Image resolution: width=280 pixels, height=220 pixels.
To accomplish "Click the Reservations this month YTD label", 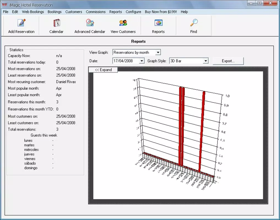I will 31,109.
